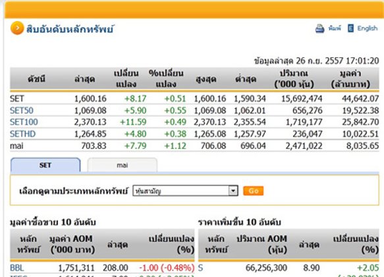Click the ดัชนี column header

[x=36, y=79]
